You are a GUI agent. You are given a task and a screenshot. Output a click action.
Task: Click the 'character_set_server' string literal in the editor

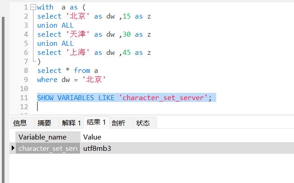[x=163, y=98]
